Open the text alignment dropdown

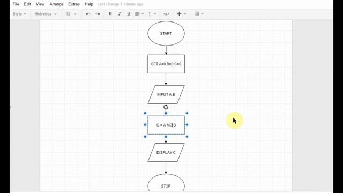coord(139,14)
